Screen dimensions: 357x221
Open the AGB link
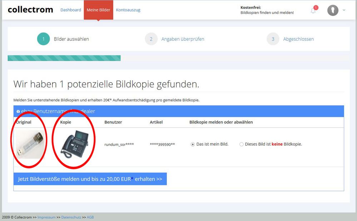coord(90,217)
